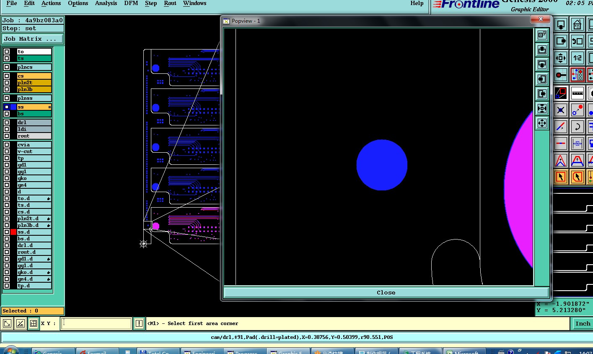593x354 pixels.
Task: Click popview pan left icon
Action: tap(542, 79)
